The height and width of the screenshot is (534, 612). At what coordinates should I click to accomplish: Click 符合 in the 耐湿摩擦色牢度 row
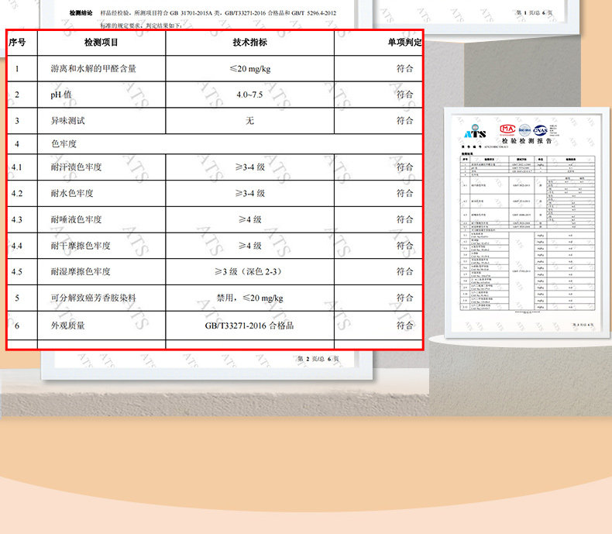click(x=404, y=272)
